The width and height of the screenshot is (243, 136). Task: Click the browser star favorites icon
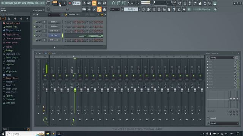coord(27,19)
